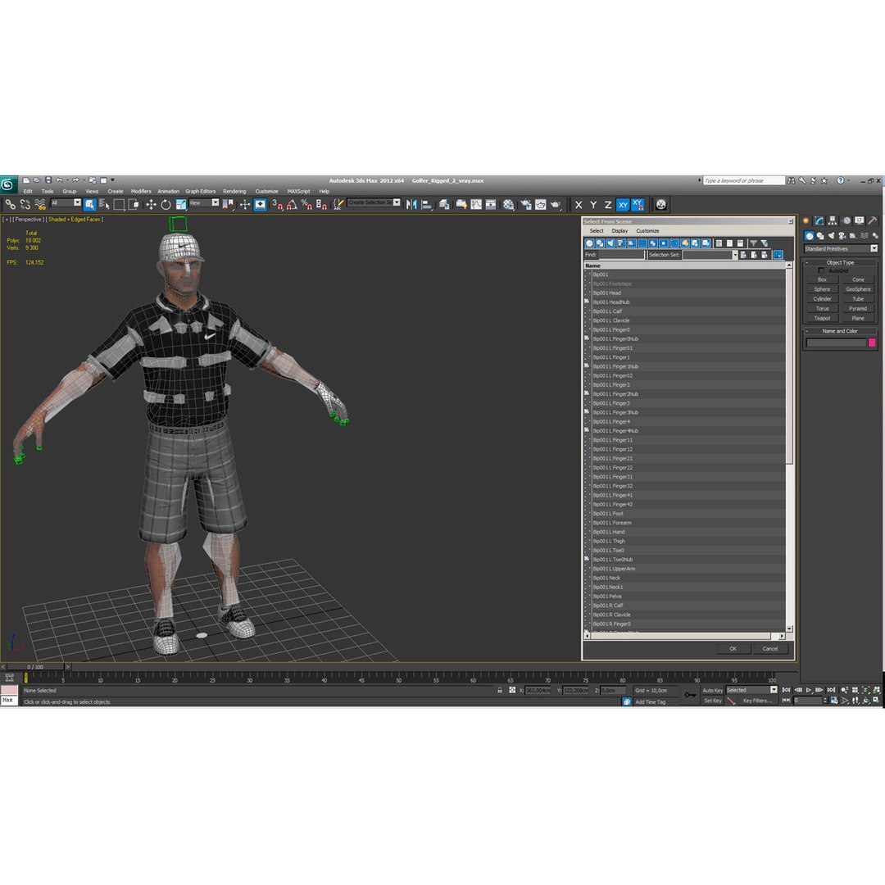Click the Mirror tool icon
The image size is (885, 885).
tap(411, 204)
